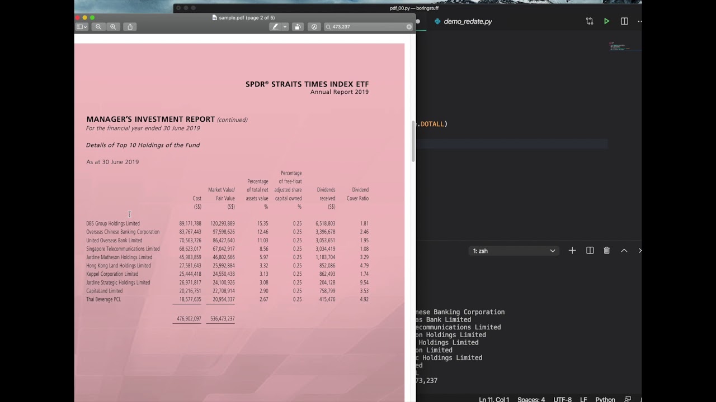Select Overseas Chinese Banking Corporation row label

point(123,232)
